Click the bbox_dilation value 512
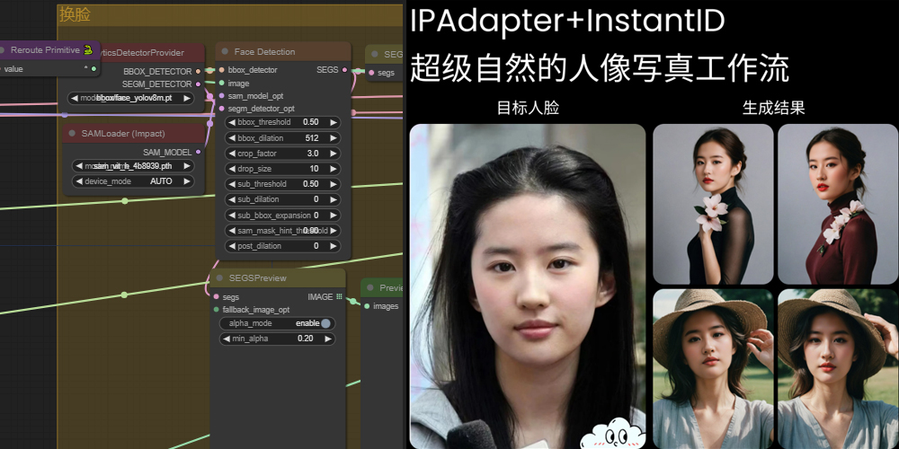This screenshot has width=899, height=449. tap(312, 138)
